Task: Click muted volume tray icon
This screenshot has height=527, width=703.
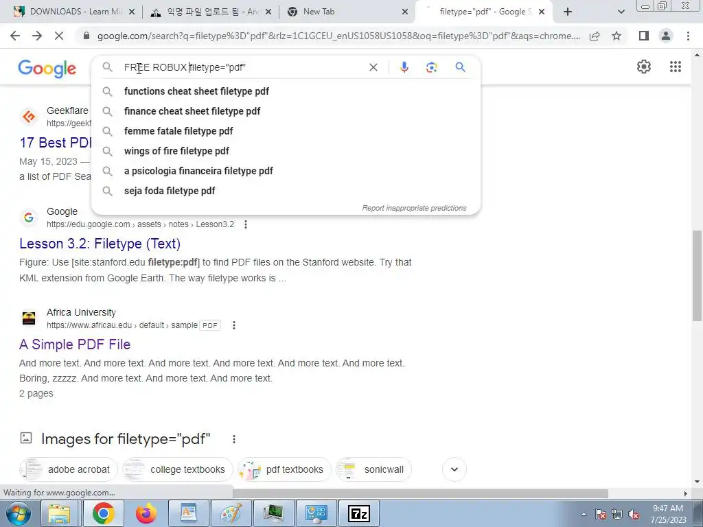Action: [634, 515]
